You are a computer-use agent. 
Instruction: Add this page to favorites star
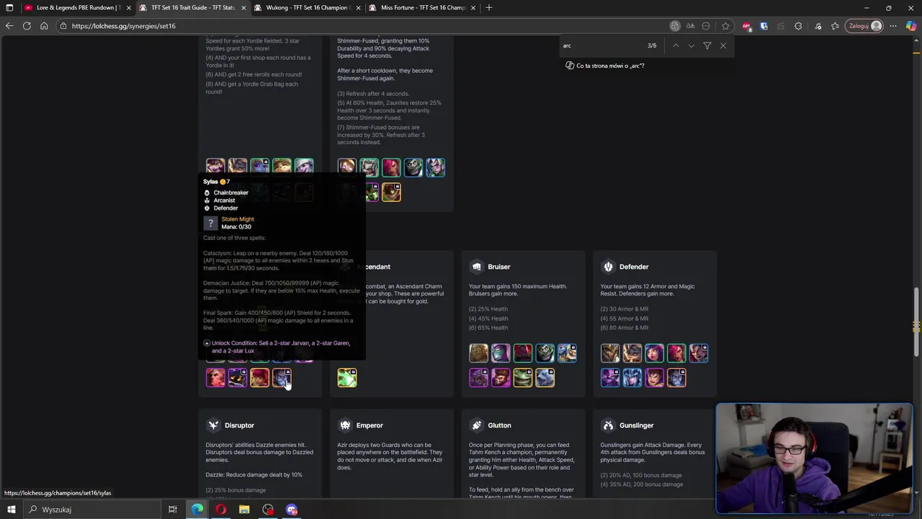(725, 26)
